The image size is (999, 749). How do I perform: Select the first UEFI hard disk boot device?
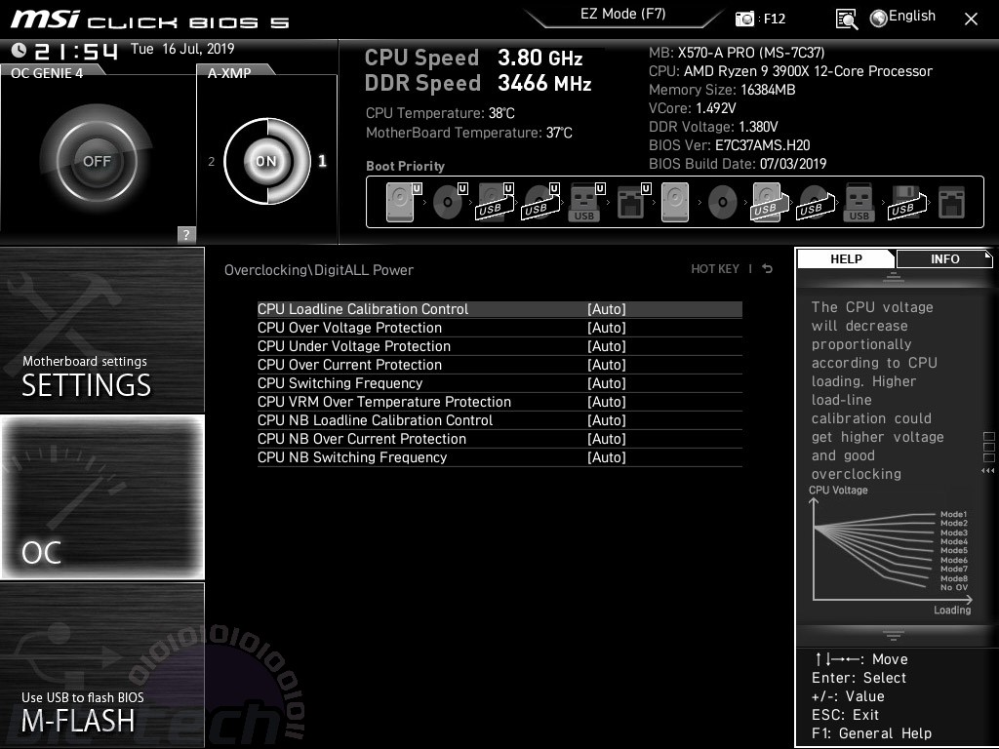point(404,202)
